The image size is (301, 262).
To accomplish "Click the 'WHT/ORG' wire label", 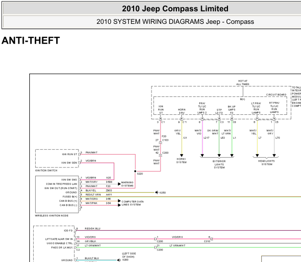I will 91,199.
